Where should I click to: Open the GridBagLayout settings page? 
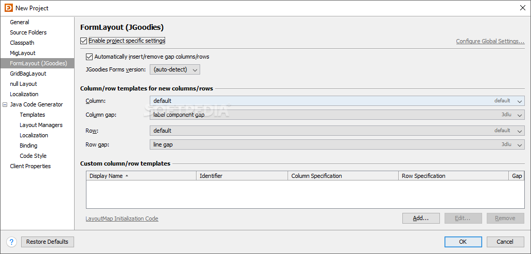click(x=28, y=74)
